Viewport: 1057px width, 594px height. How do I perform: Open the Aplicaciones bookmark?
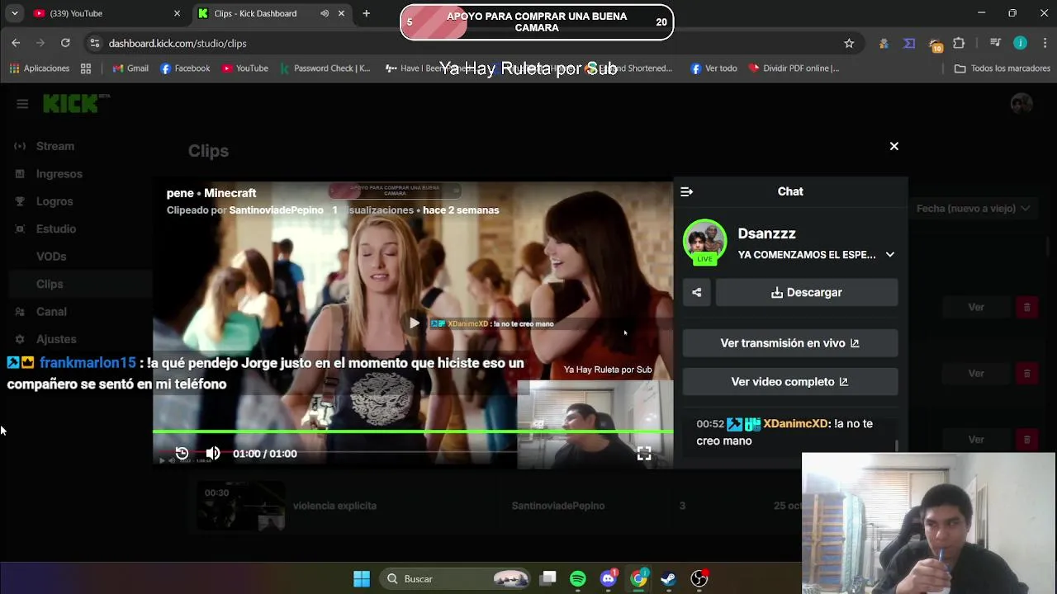tap(39, 68)
